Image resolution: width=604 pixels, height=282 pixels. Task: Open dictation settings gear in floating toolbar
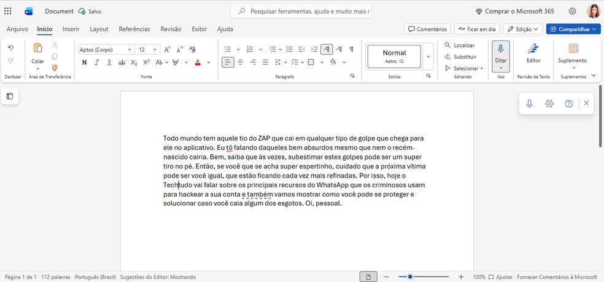coord(549,104)
